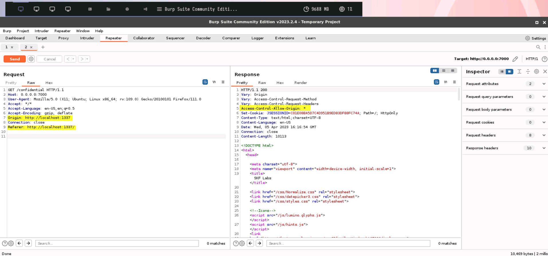Click the Cancel request button
This screenshot has width=548, height=256.
[x=50, y=59]
